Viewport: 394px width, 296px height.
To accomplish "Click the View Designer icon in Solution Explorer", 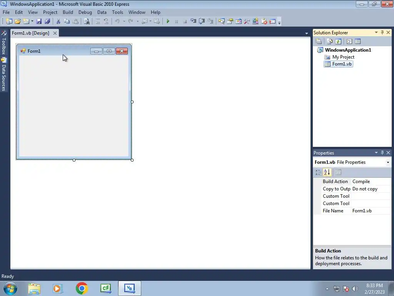I will [x=357, y=41].
